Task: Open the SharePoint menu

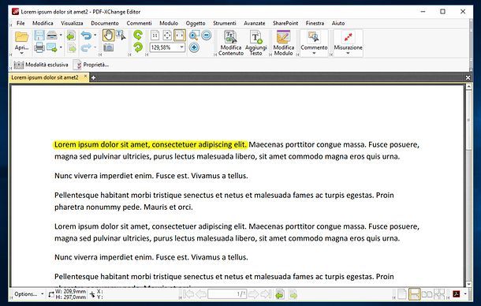Action: [285, 23]
